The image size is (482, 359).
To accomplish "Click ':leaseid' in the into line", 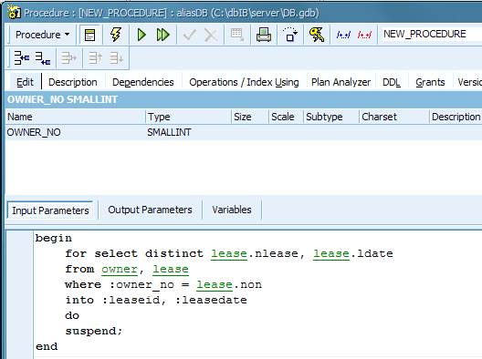I will pos(131,300).
